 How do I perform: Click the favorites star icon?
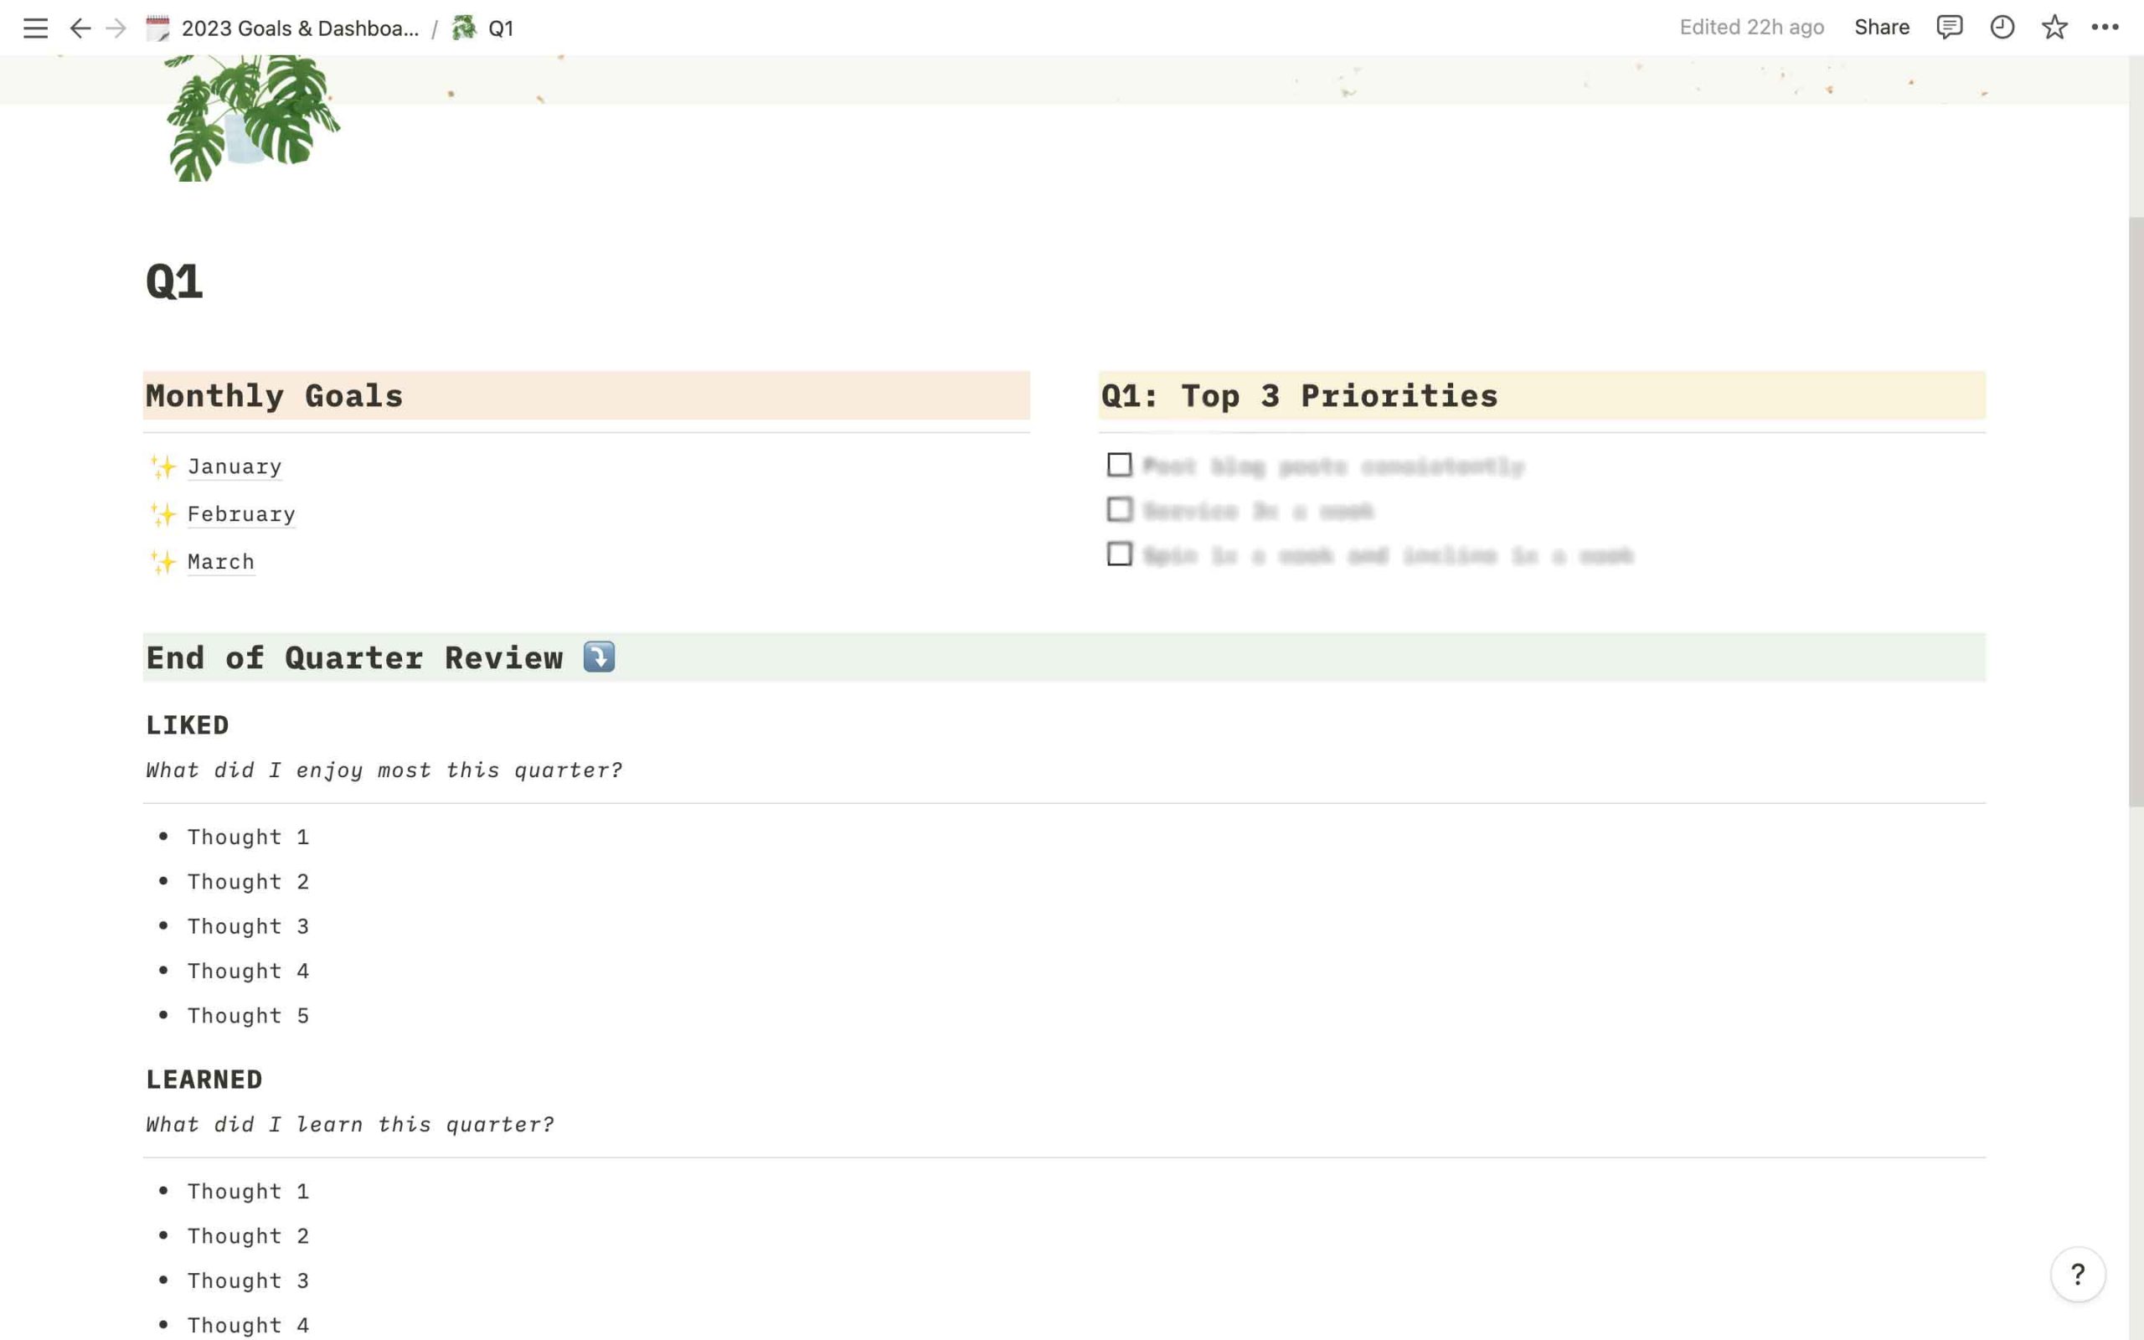tap(2054, 28)
